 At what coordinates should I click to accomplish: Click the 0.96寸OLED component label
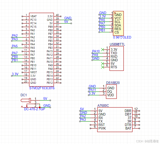pos(122,37)
